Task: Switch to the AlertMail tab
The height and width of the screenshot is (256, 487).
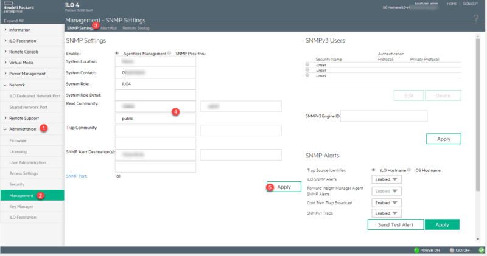Action: click(x=108, y=28)
